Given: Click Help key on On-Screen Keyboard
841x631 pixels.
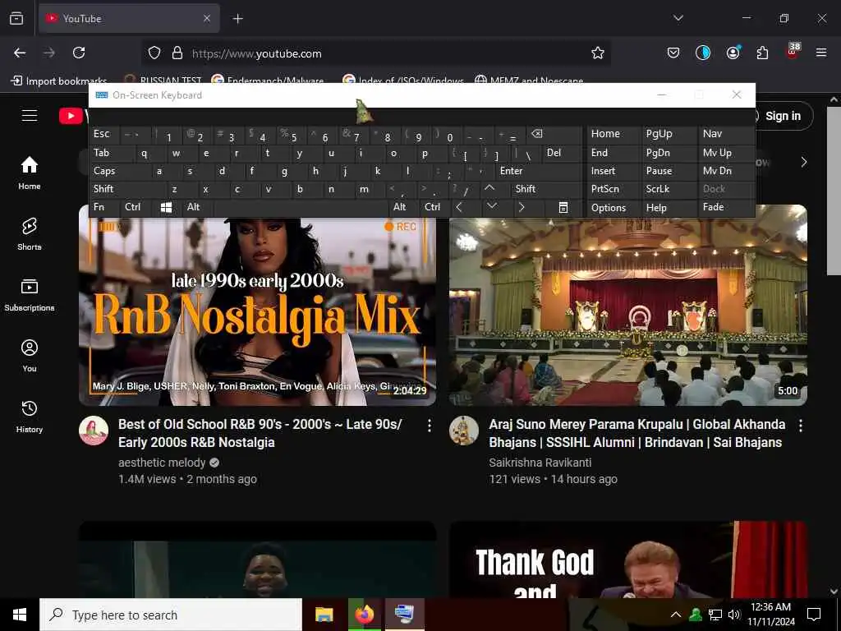Looking at the screenshot, I should point(669,208).
